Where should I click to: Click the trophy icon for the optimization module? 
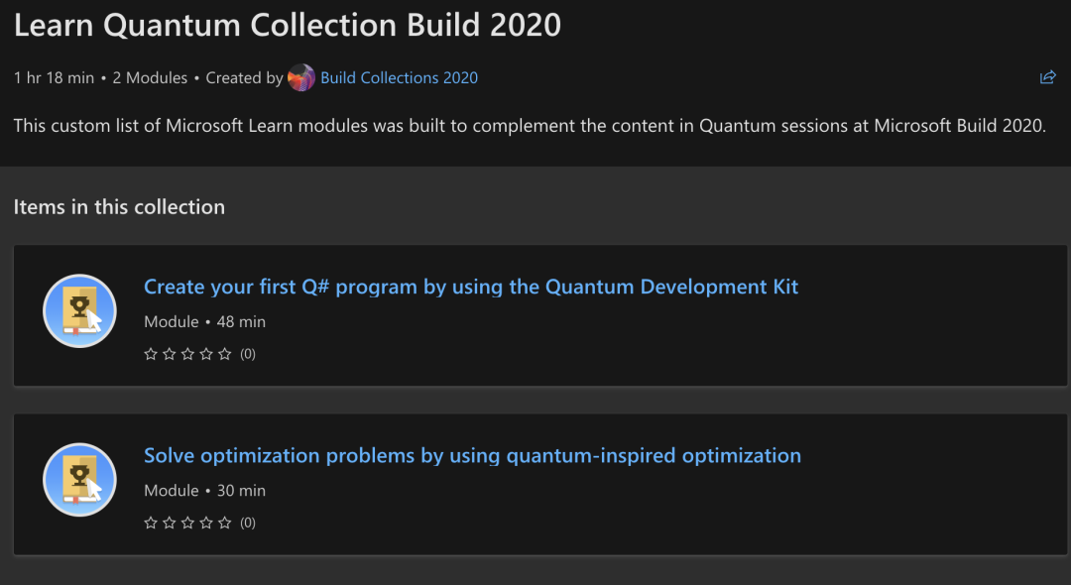click(80, 480)
